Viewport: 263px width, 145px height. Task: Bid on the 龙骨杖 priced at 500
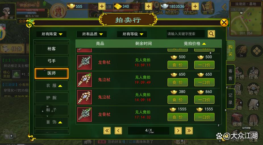click(x=178, y=65)
